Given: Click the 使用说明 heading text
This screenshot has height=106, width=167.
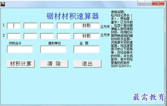Looking at the screenshot, I should pos(118,12).
